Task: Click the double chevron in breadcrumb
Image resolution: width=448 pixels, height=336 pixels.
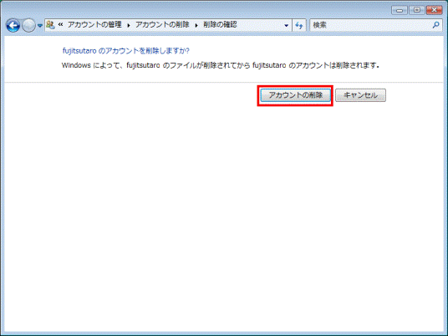Action: [60, 24]
